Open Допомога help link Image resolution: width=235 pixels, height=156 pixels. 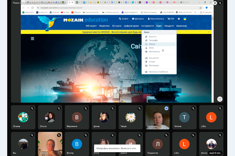pos(138,19)
